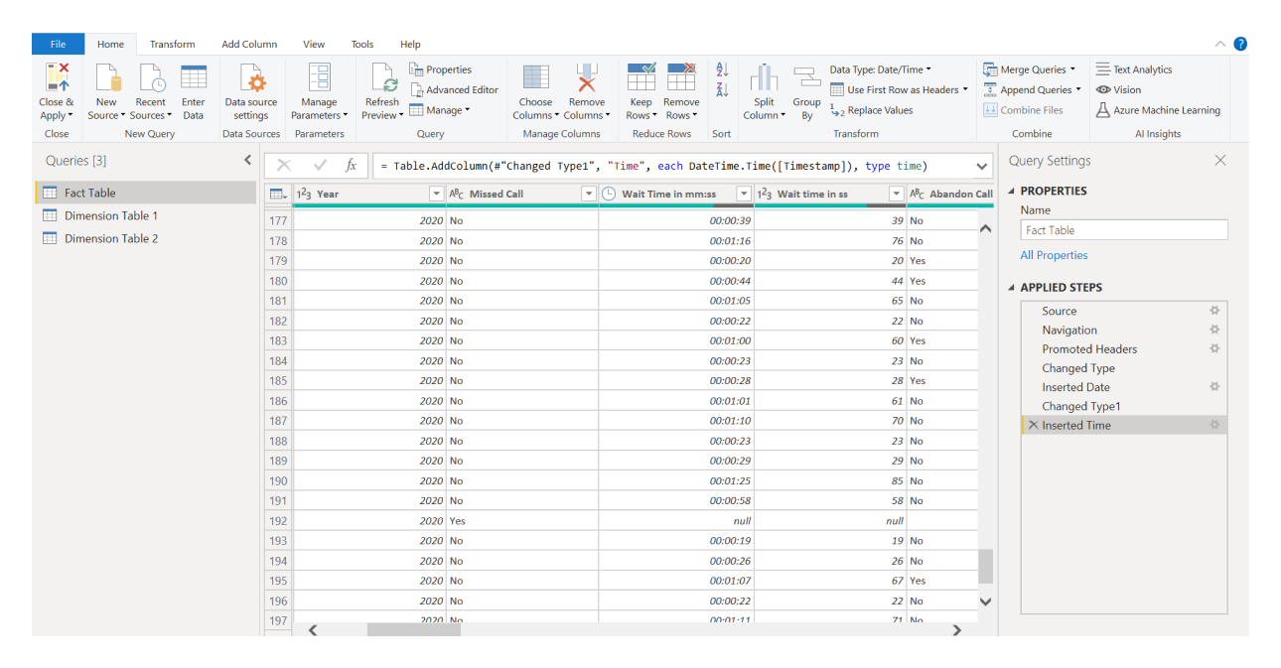
Task: Expand the formula bar
Action: coord(982,166)
